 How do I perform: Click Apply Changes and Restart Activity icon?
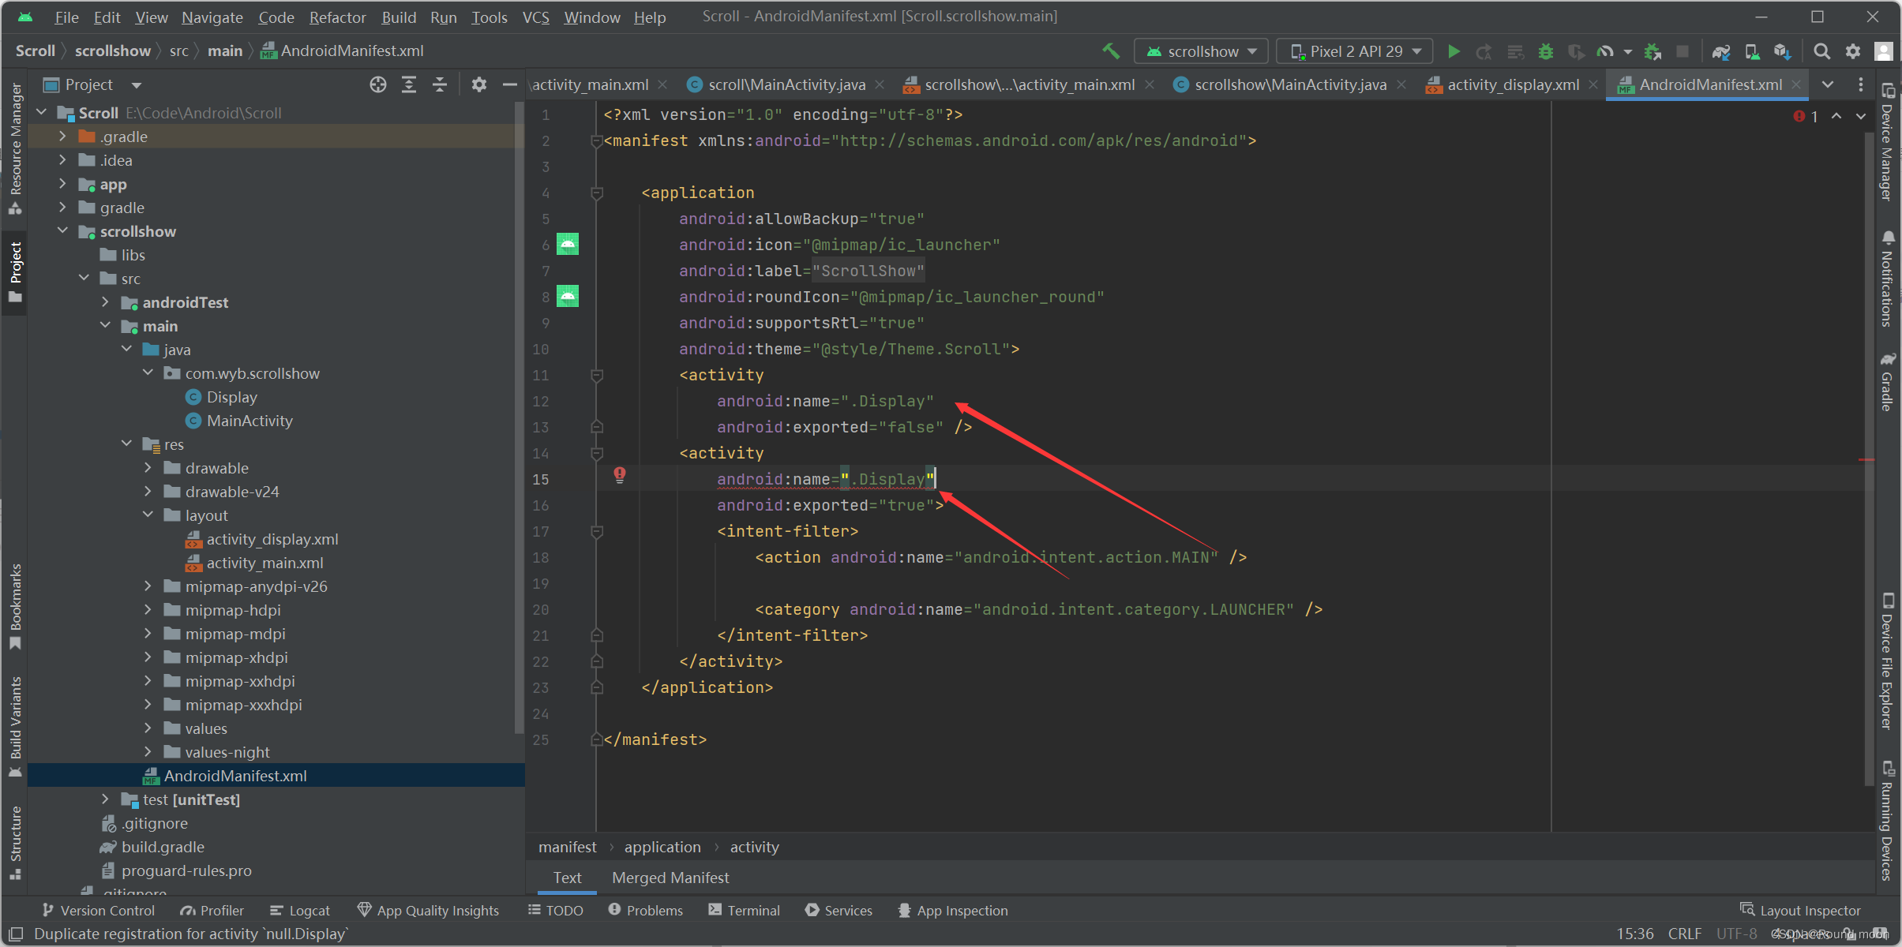(x=1484, y=51)
